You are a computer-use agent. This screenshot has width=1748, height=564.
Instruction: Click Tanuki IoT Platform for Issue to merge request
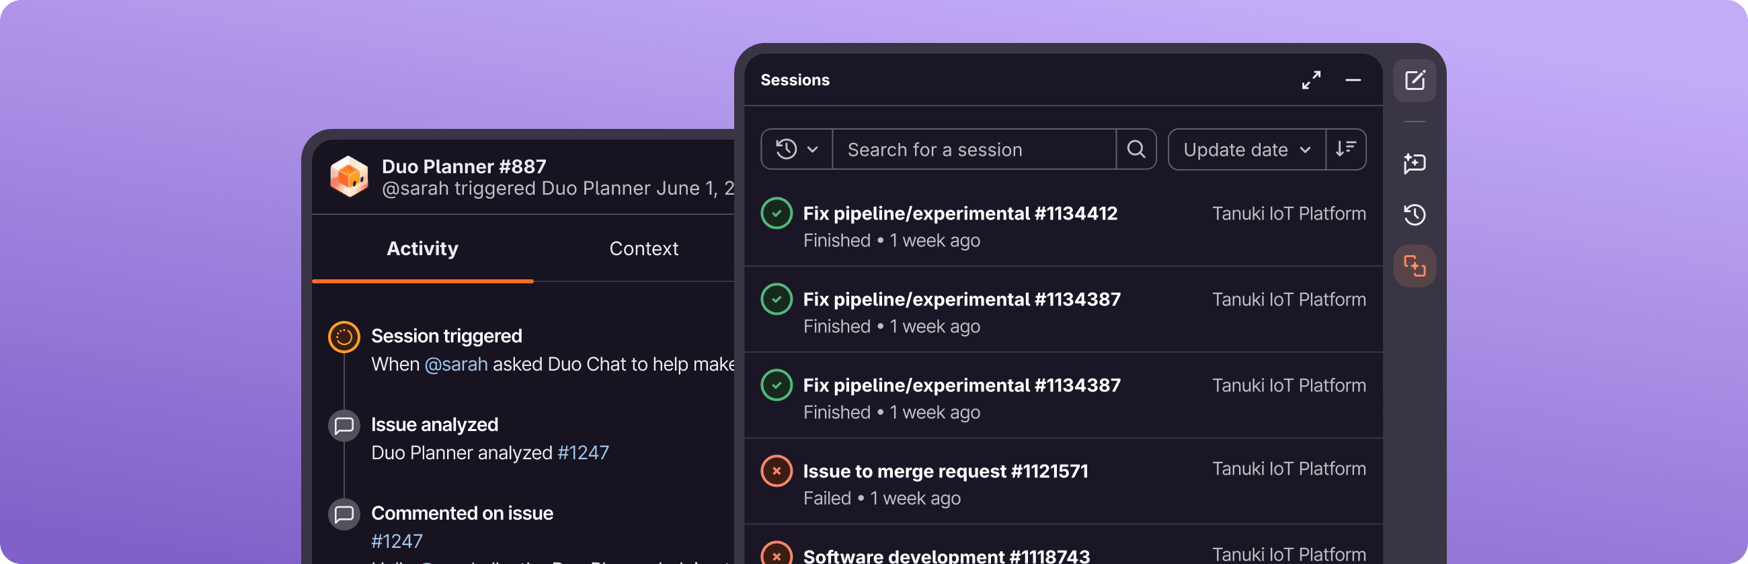click(1289, 469)
